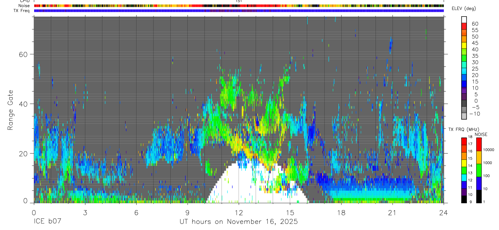Click the '9' hour tick on the x-axis
The width and height of the screenshot is (499, 230).
click(x=187, y=212)
